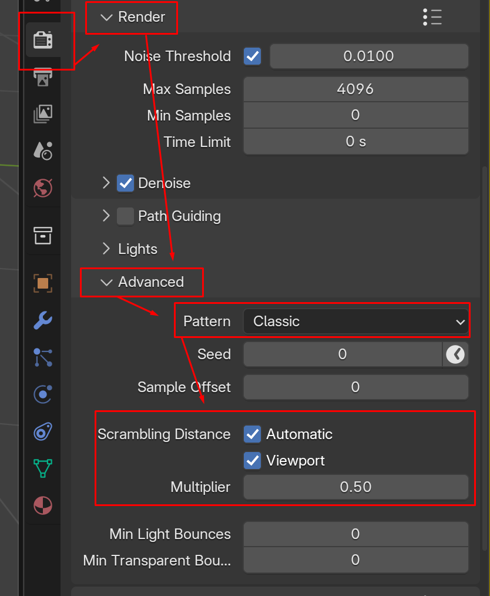The height and width of the screenshot is (596, 490).
Task: Click the Scrambling Distance Multiplier field
Action: coord(356,487)
